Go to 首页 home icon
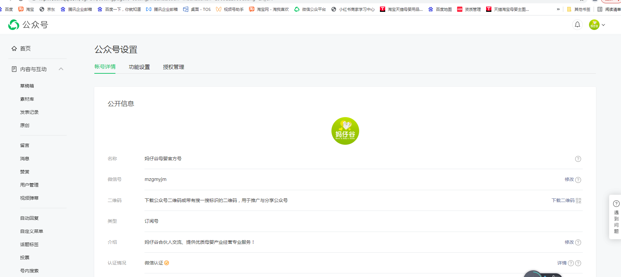This screenshot has height=277, width=621. tap(14, 49)
